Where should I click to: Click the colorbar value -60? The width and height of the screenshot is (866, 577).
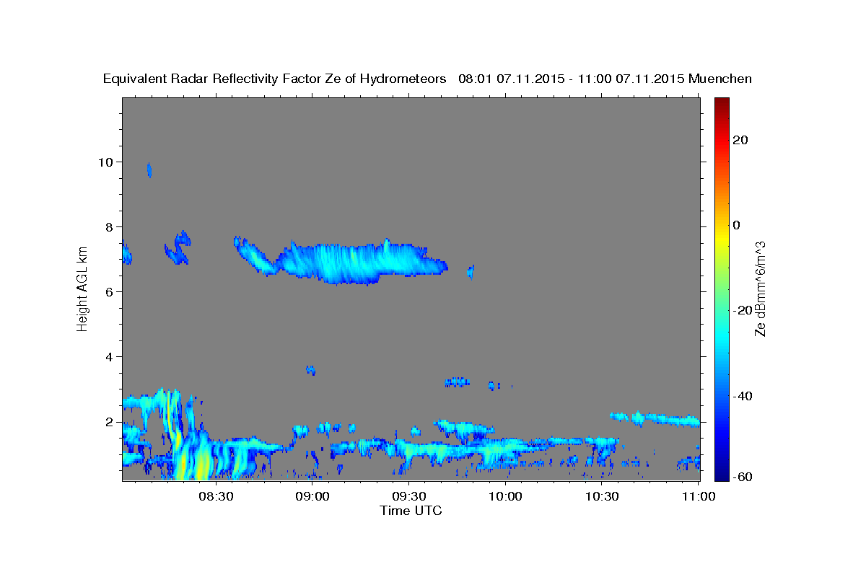[x=743, y=476]
